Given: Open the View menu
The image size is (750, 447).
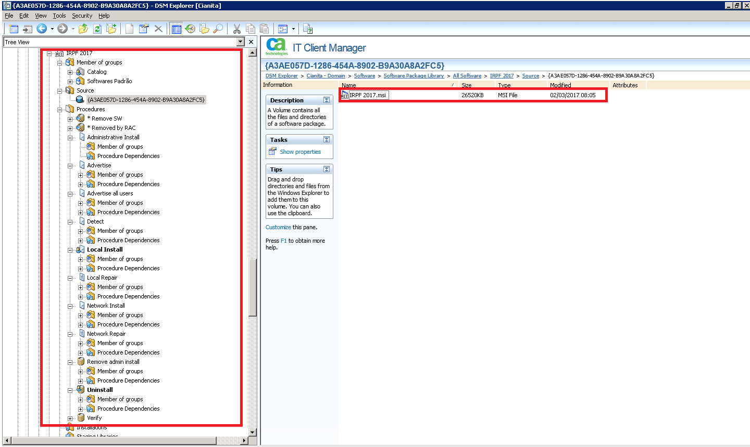Looking at the screenshot, I should pyautogui.click(x=41, y=16).
